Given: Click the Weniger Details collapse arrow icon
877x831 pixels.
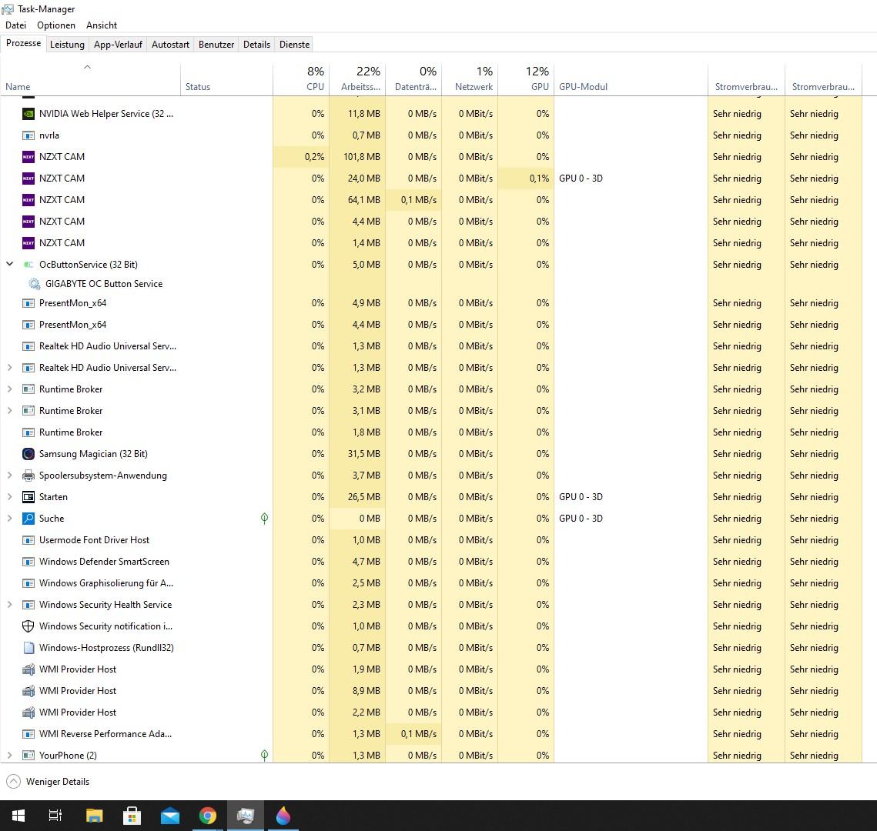Looking at the screenshot, I should click(13, 781).
